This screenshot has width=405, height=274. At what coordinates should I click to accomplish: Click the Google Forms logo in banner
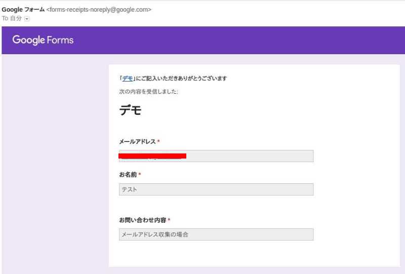tap(43, 40)
